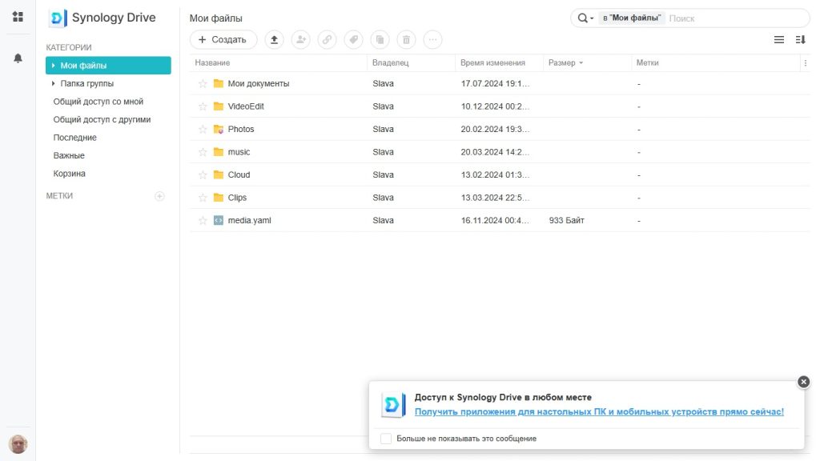Viewport: 820px width, 461px height.
Task: Select the Cloud folder name
Action: tap(239, 174)
